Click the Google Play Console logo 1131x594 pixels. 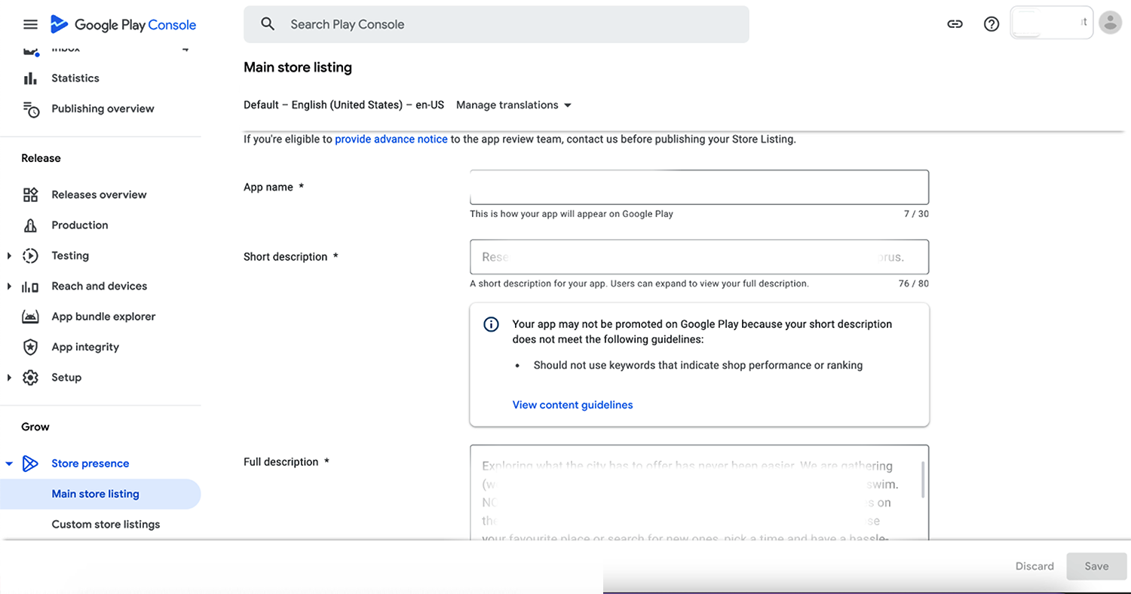[124, 24]
